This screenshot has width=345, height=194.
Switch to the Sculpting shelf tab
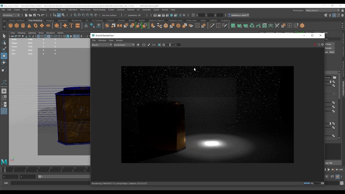click(225, 20)
